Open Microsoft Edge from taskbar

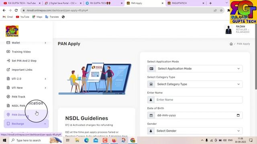[x=86, y=140]
